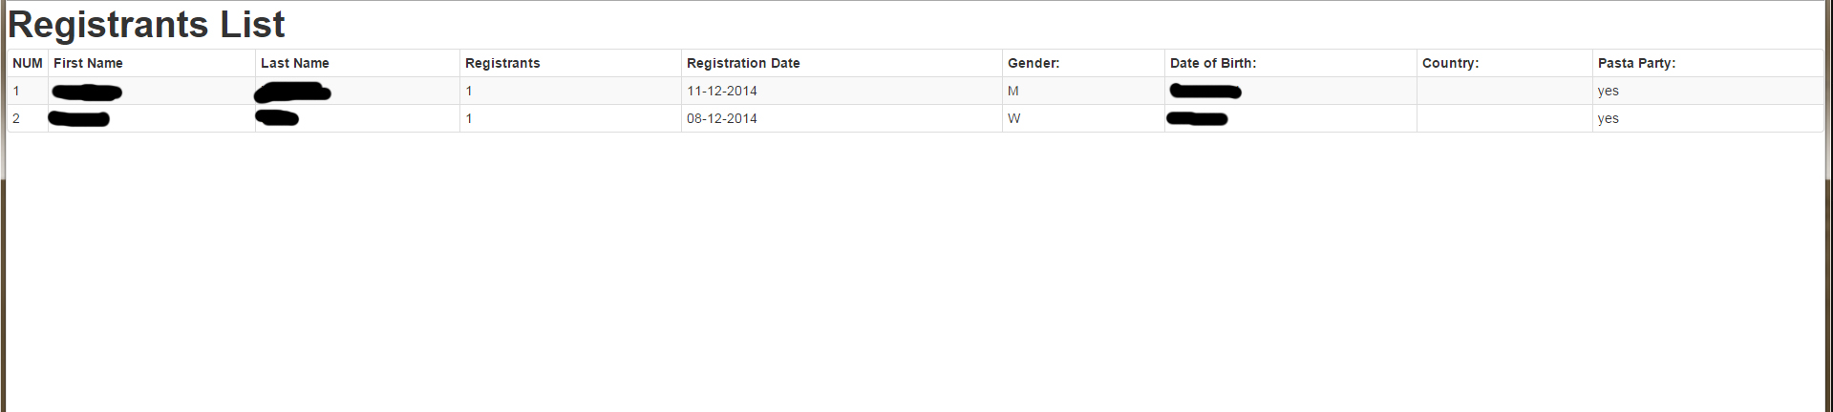Click the First Name column header
1833x412 pixels.
tap(88, 63)
